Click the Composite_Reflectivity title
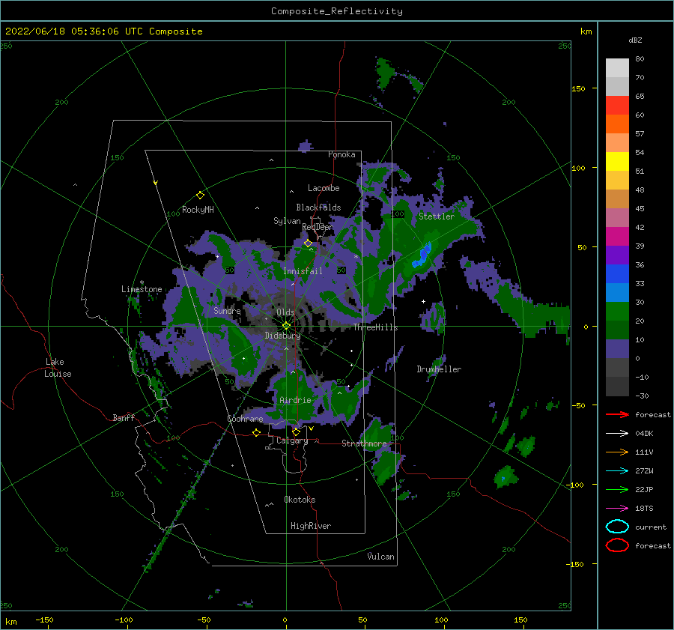Viewport: 674px width, 630px height. (x=337, y=11)
